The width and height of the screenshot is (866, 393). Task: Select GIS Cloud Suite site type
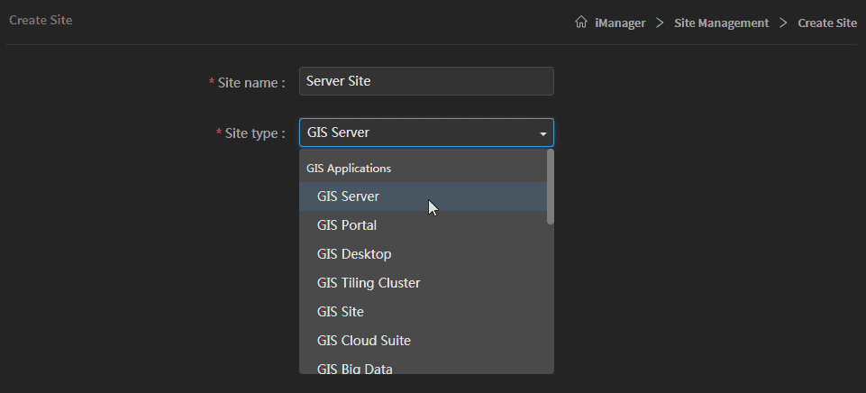pos(364,341)
